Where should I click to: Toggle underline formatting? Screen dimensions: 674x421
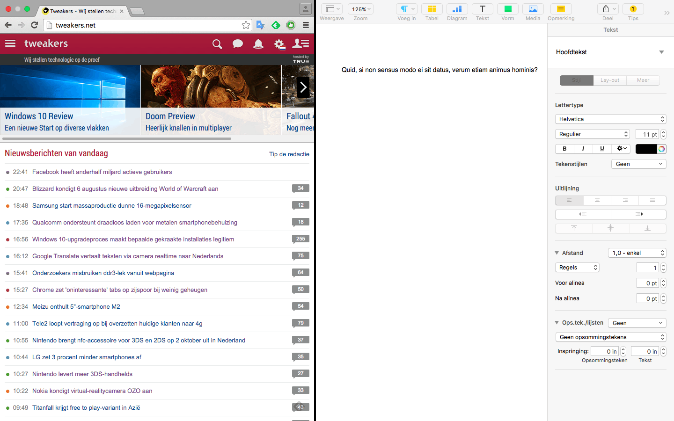(601, 148)
